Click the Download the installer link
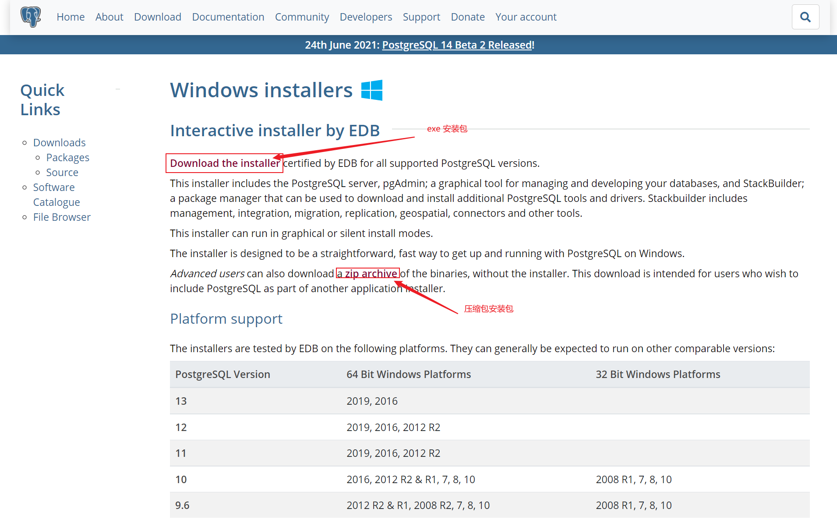The image size is (837, 530). pos(225,163)
